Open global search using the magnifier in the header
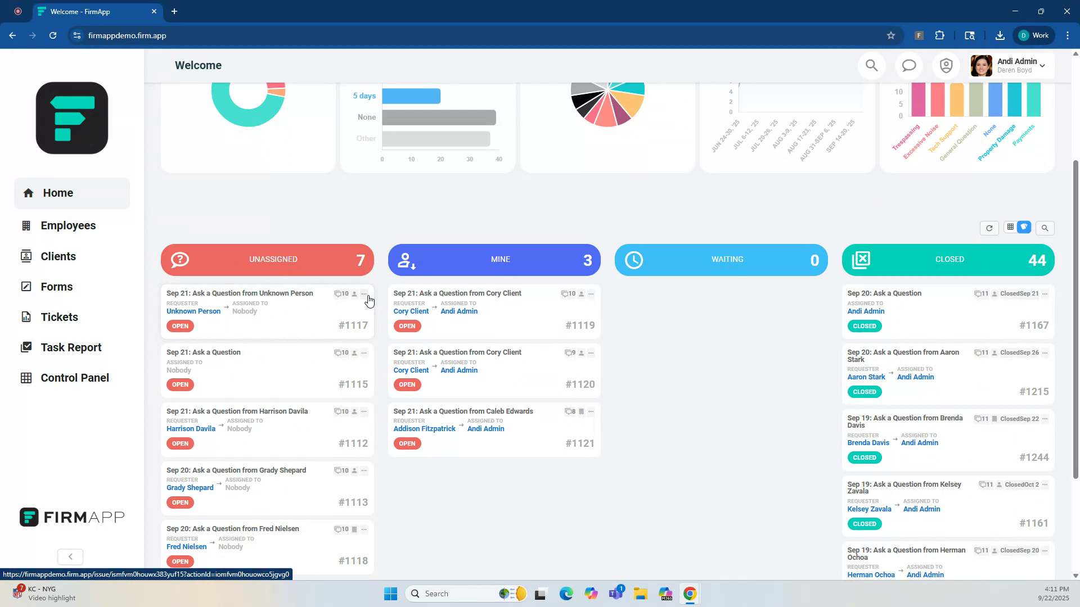 coord(871,65)
